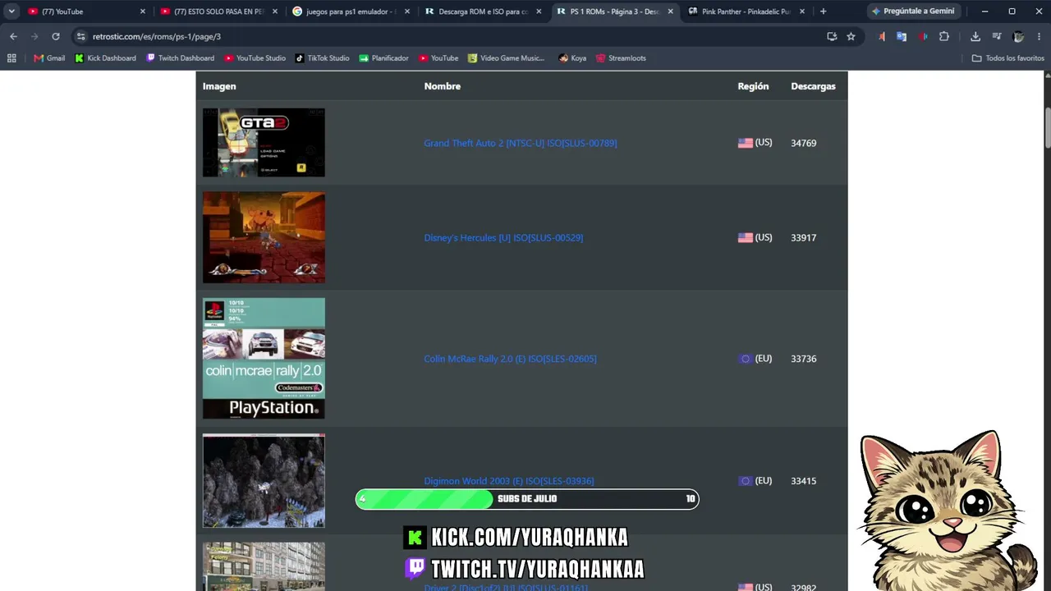Screen dimensions: 1051x591
Task: Switch to 'ESTO SOLO PASA EN PERU' tab
Action: pyautogui.click(x=218, y=11)
